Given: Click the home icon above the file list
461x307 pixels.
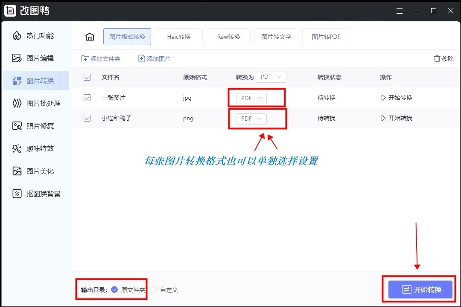Looking at the screenshot, I should coord(90,37).
